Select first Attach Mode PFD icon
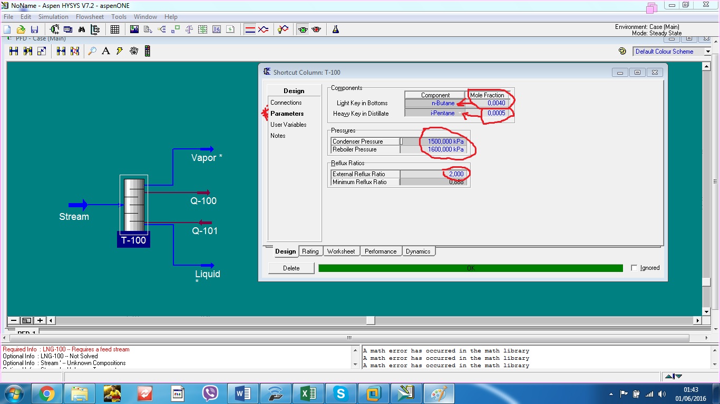The width and height of the screenshot is (720, 404). tap(14, 51)
